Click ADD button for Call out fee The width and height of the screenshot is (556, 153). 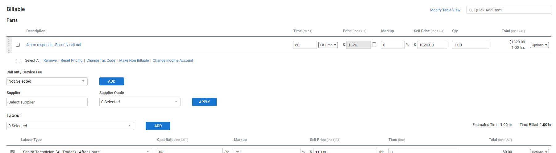click(x=112, y=81)
